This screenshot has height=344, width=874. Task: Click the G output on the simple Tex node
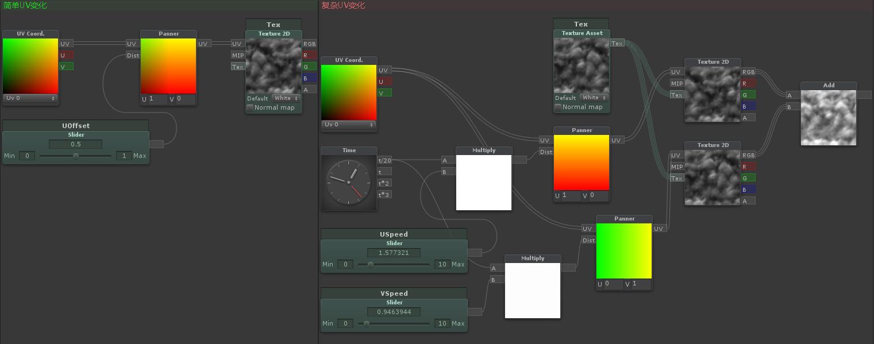click(x=309, y=66)
